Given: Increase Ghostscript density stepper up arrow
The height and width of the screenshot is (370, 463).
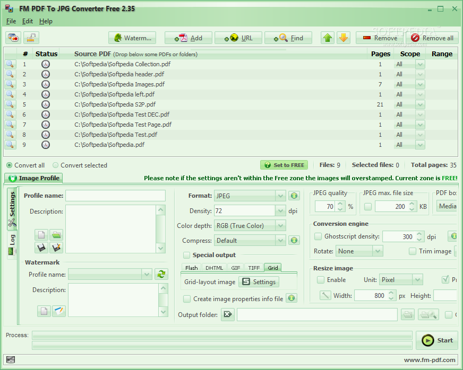Looking at the screenshot, I should 419,234.
